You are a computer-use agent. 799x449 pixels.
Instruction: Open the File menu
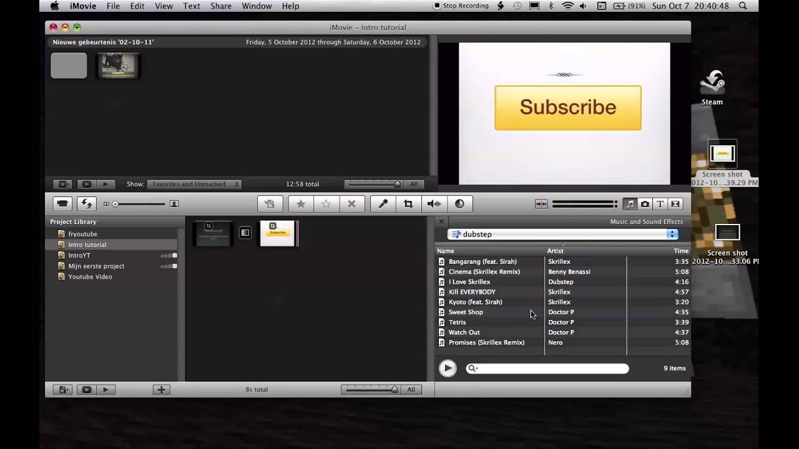pos(113,6)
